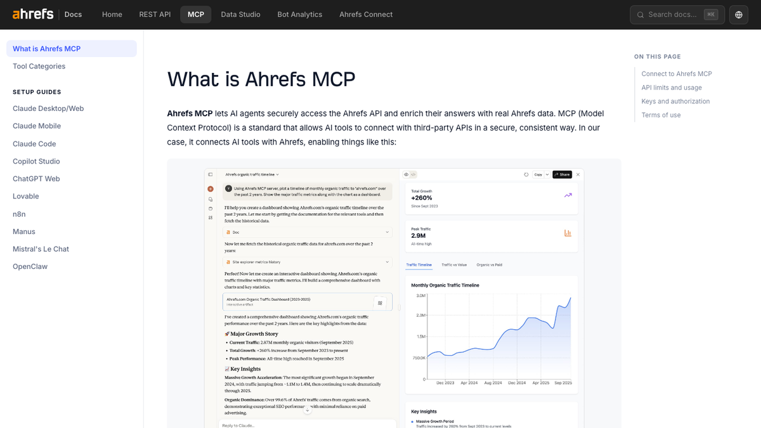Viewport: 761px width, 428px height.
Task: Jump to Connect to Ahrefs MCP section
Action: (677, 74)
